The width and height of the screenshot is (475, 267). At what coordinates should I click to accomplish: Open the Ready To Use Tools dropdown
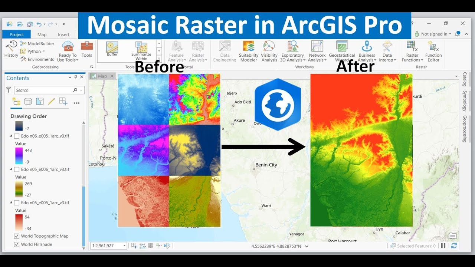click(x=67, y=51)
